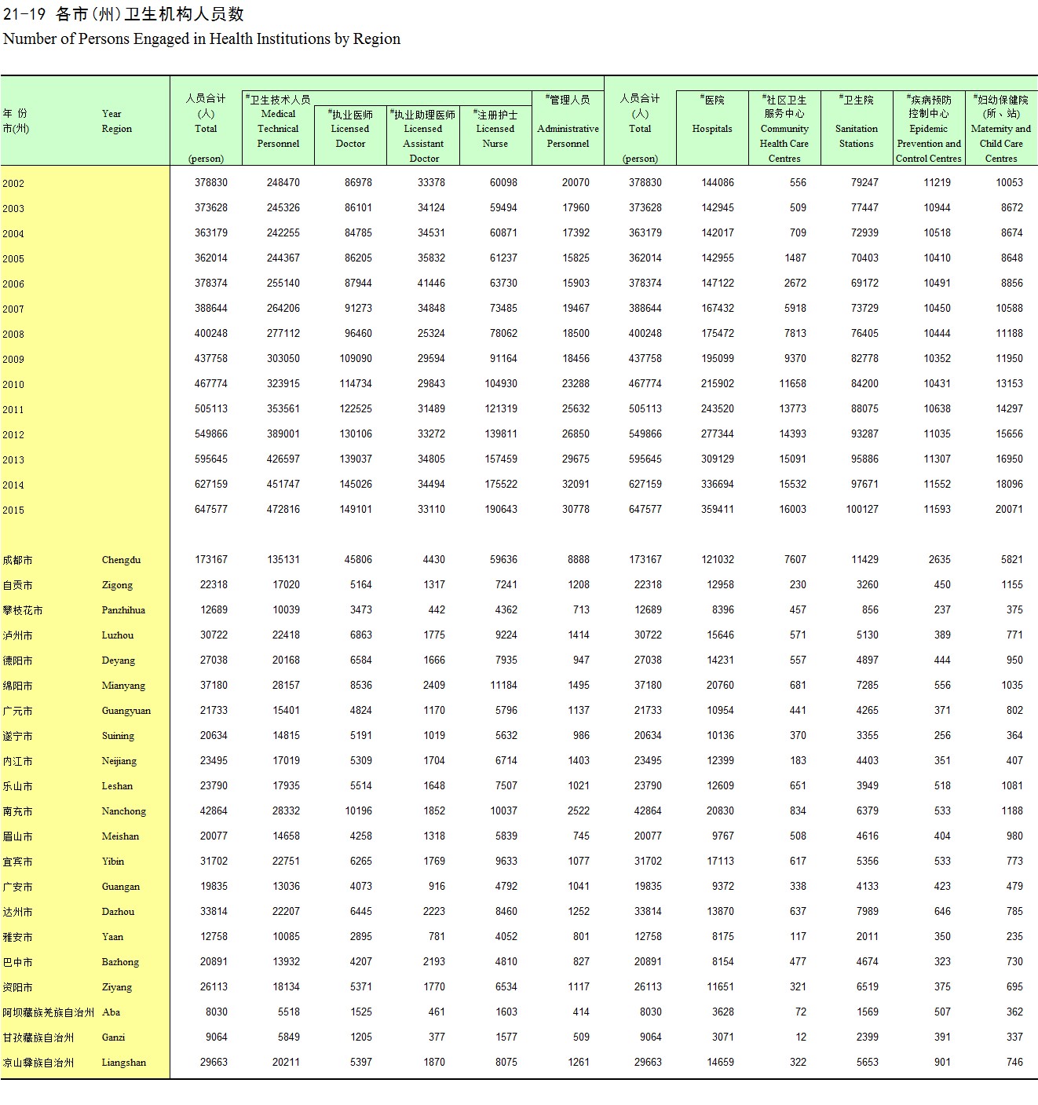Viewport: 1038px width, 1105px height.
Task: Select the Licensed Doctor column header
Action: click(x=350, y=136)
